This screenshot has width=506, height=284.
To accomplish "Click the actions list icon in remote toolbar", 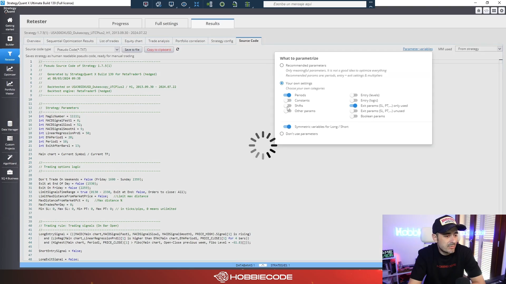I will [247, 4].
